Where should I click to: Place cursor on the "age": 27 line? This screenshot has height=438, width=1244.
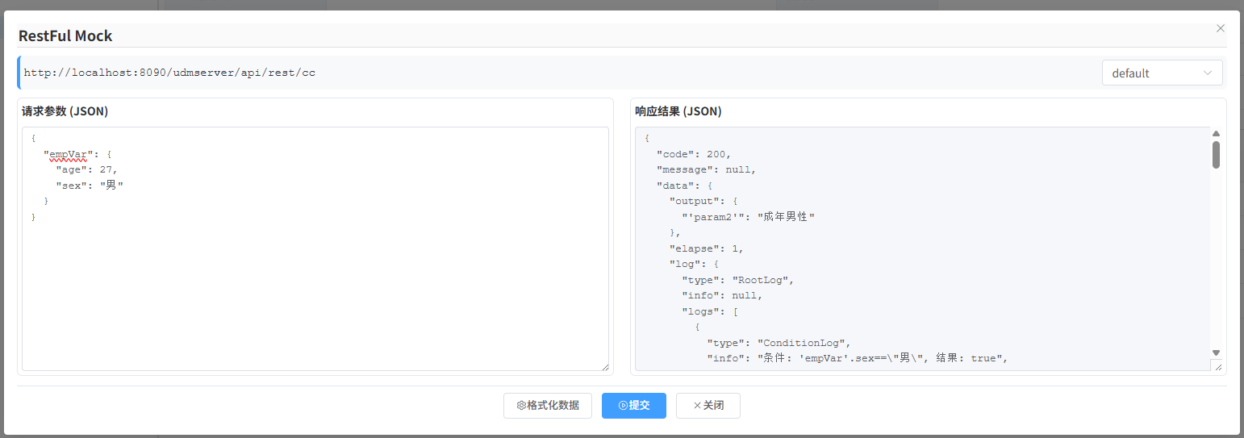pos(86,169)
